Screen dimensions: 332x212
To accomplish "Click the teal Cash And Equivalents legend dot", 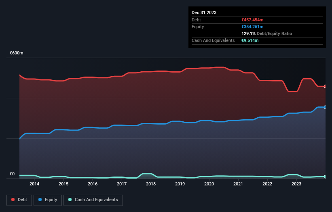I will (70, 200).
